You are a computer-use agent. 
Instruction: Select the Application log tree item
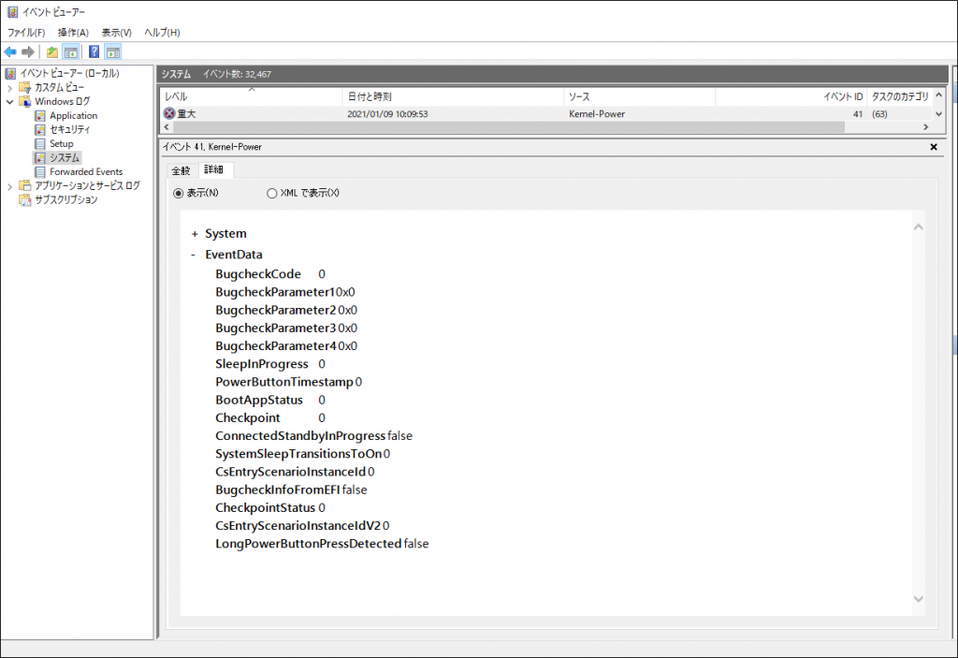tap(73, 115)
